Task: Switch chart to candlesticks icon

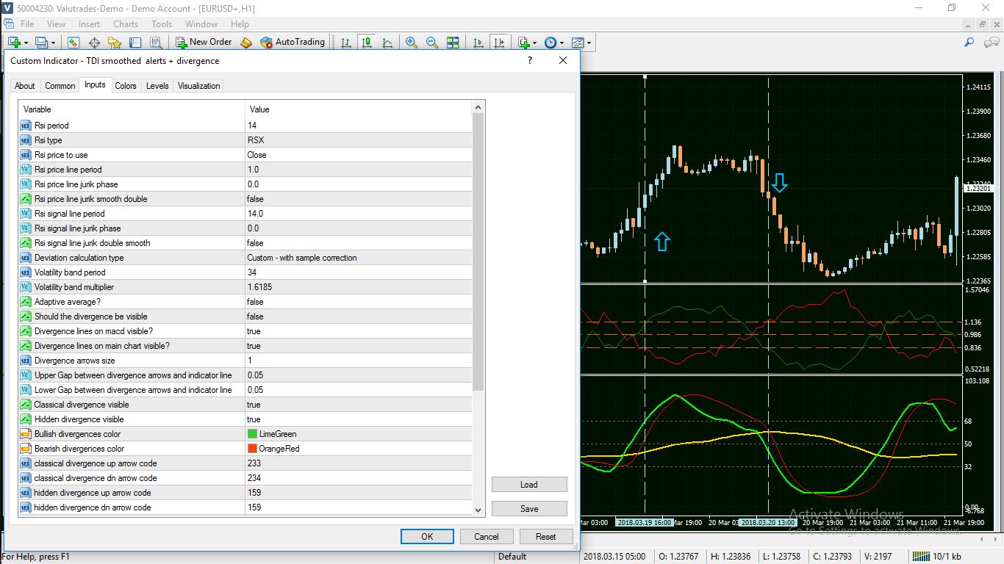Action: point(366,43)
